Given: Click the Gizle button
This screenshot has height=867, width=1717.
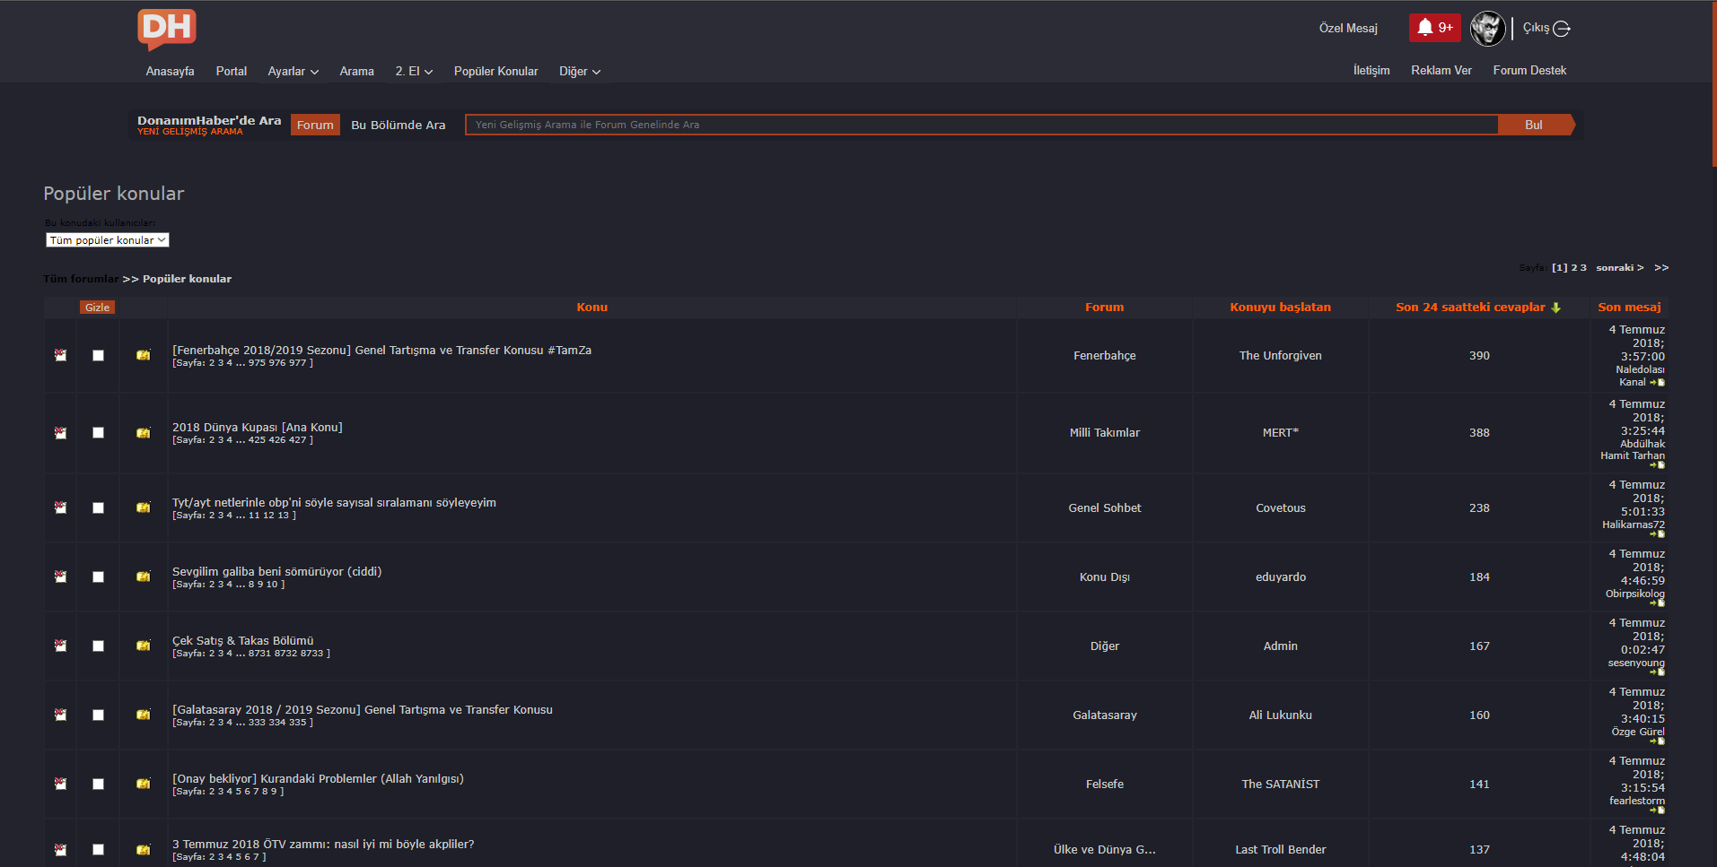Looking at the screenshot, I should pyautogui.click(x=97, y=308).
